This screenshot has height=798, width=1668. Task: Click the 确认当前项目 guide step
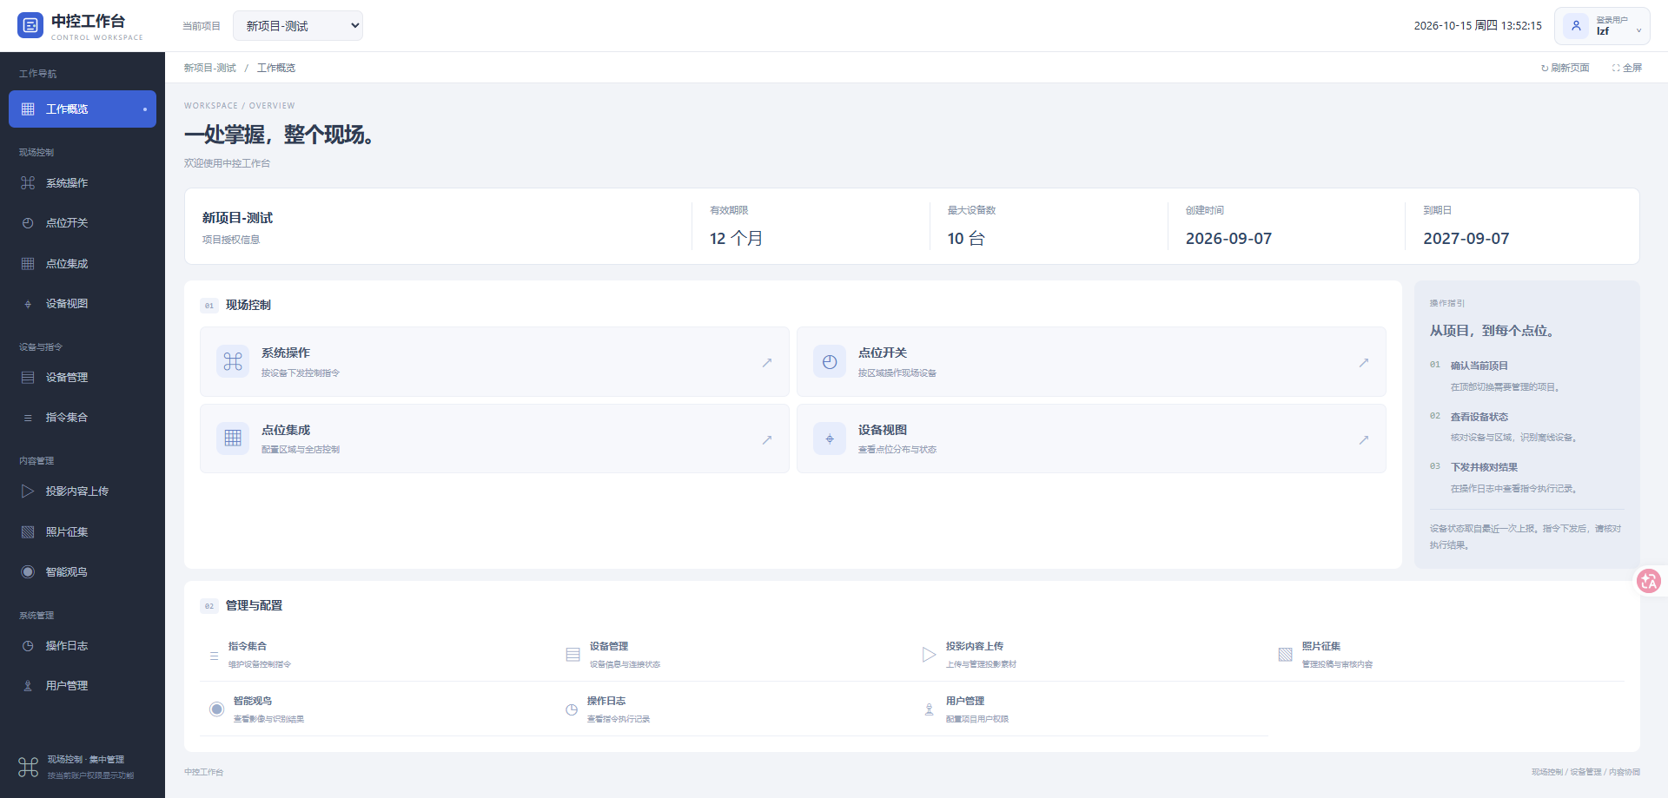[1479, 366]
